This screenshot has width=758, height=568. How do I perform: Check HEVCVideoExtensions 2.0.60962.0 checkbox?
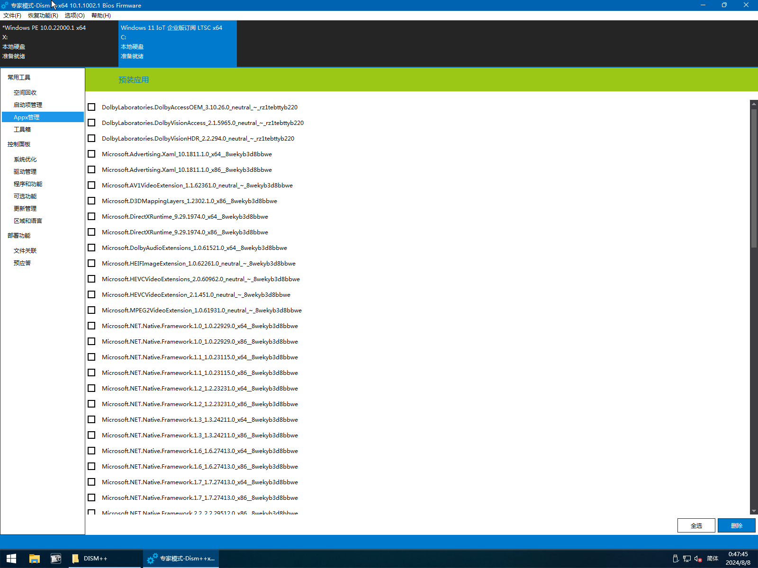[91, 279]
